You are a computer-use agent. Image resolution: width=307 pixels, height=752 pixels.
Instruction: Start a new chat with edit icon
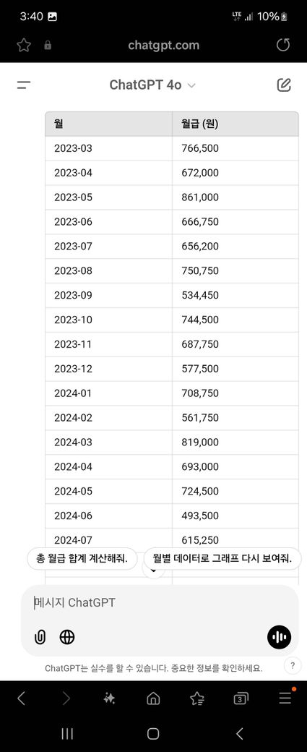click(x=284, y=85)
